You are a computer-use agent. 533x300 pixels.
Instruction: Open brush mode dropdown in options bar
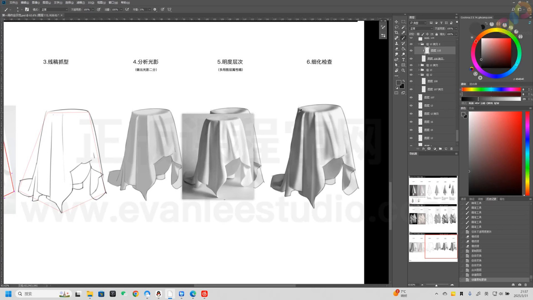point(54,9)
